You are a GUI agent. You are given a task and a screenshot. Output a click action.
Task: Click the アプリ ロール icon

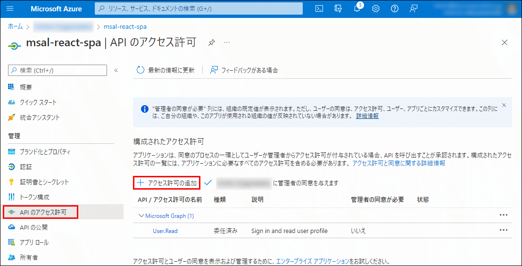11,242
